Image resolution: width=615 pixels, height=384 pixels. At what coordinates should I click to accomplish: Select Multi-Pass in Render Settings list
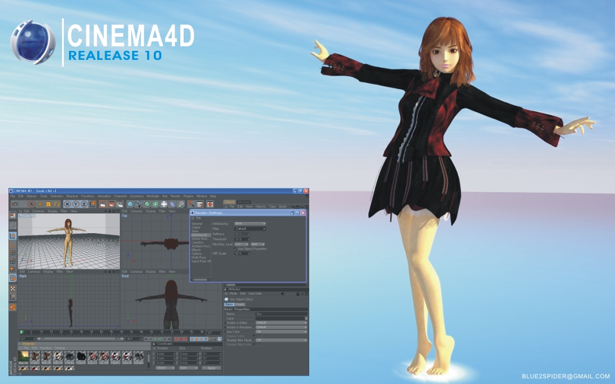[x=199, y=258]
